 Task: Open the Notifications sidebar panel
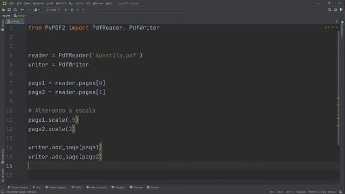click(342, 29)
